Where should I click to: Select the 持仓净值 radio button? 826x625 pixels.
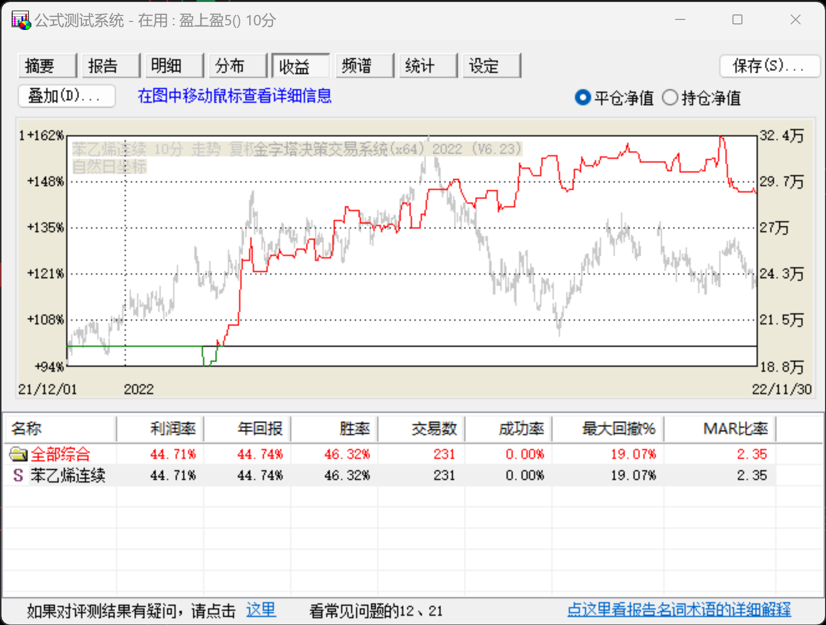click(x=670, y=98)
